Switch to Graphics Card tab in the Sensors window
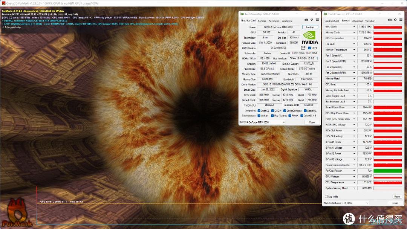This screenshot has width=407, height=229. (332, 21)
